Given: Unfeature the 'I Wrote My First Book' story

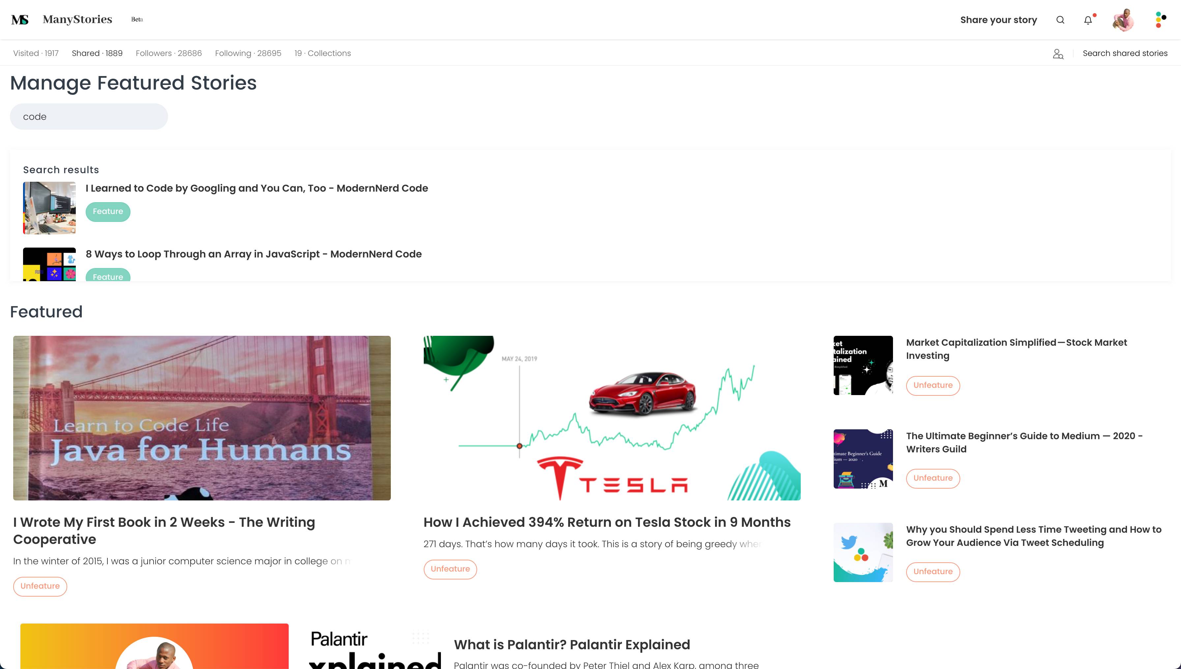Looking at the screenshot, I should tap(40, 586).
